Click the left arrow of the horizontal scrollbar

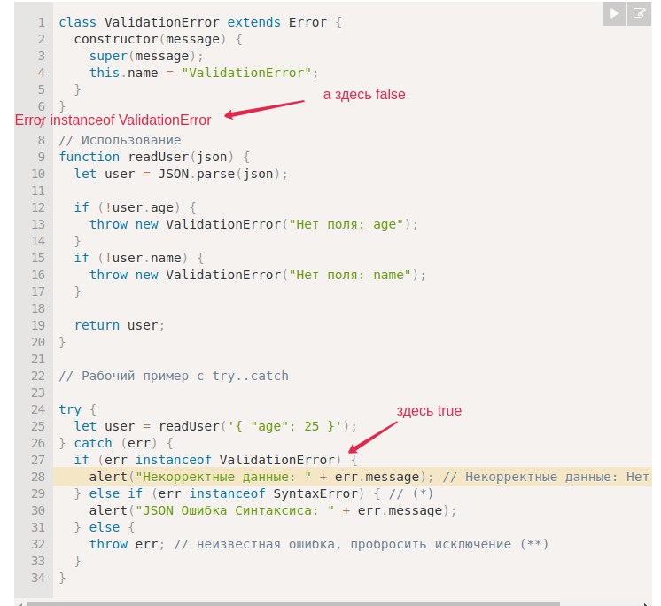[19, 604]
